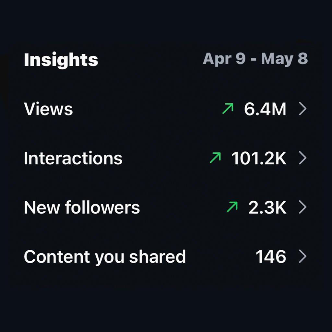
Task: Open the Content you shared chevron arrow
Action: point(302,256)
